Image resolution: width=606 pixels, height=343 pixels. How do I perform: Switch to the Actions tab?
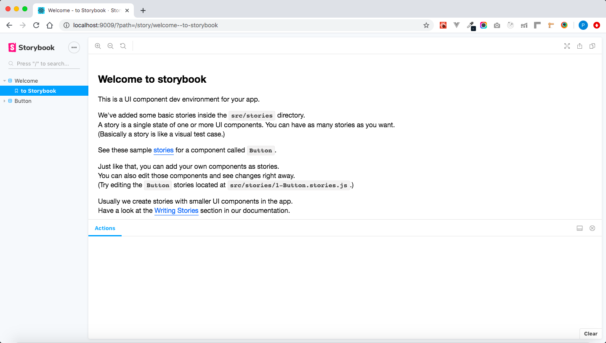pyautogui.click(x=105, y=228)
